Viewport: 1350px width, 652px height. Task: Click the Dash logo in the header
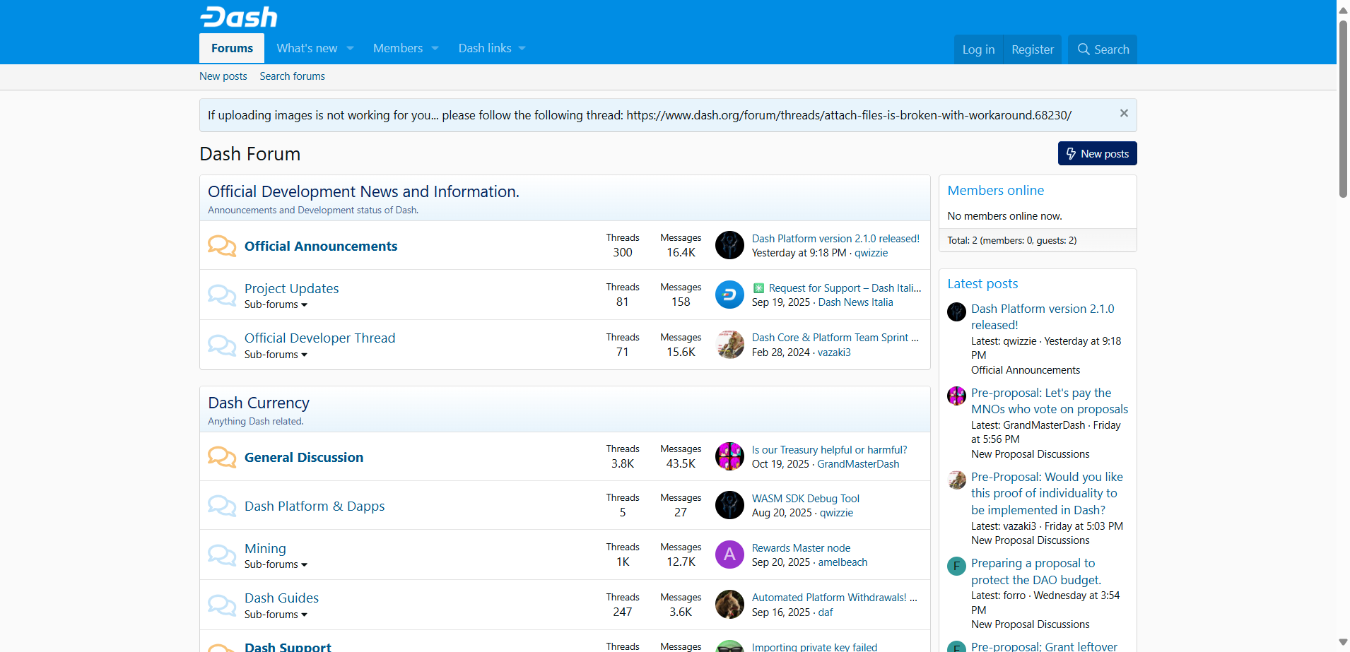pyautogui.click(x=238, y=17)
